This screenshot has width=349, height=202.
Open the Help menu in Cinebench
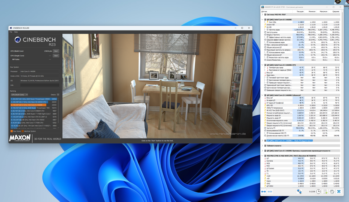pyautogui.click(x=16, y=32)
